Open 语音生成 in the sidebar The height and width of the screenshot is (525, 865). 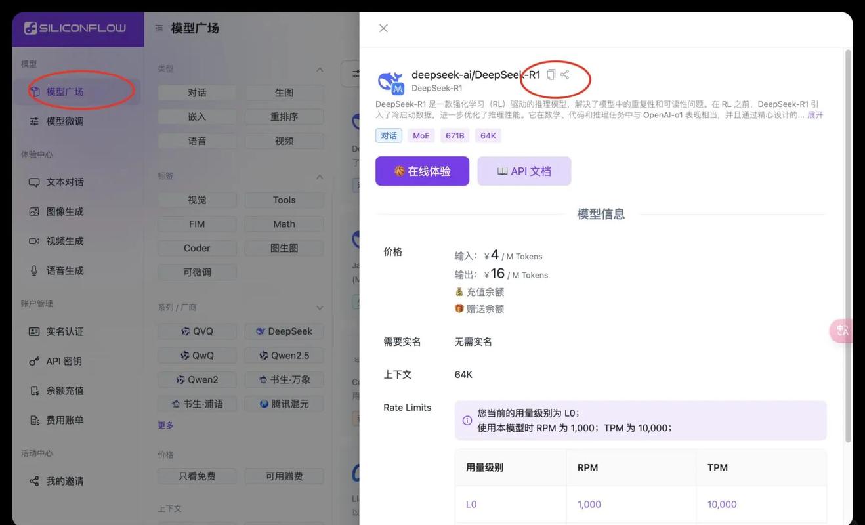[x=76, y=271]
